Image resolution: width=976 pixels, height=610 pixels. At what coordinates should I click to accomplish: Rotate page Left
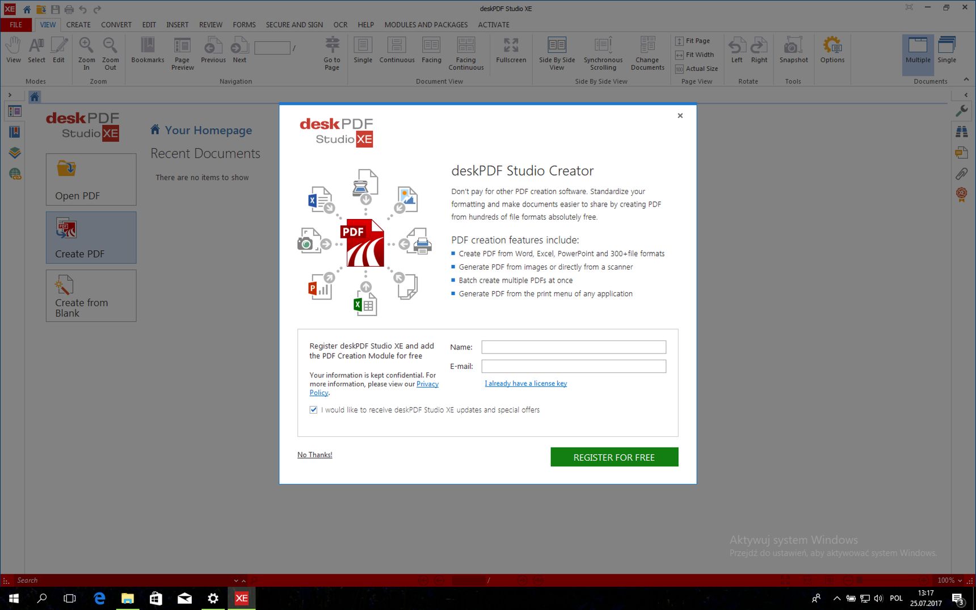737,50
